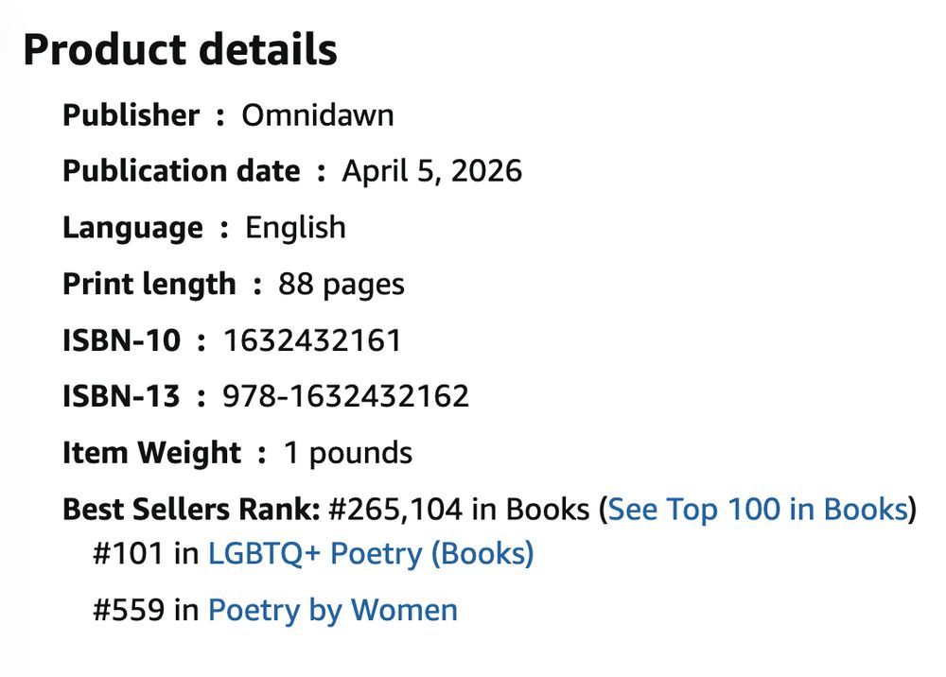Click the #559 rank number
Viewport: 946px width, 677px height.
[130, 611]
